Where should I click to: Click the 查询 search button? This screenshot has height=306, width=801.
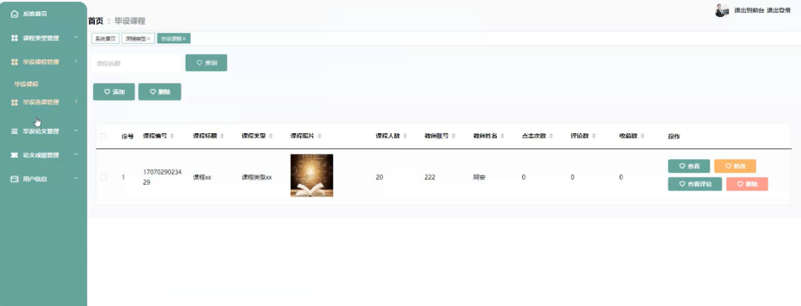point(206,63)
